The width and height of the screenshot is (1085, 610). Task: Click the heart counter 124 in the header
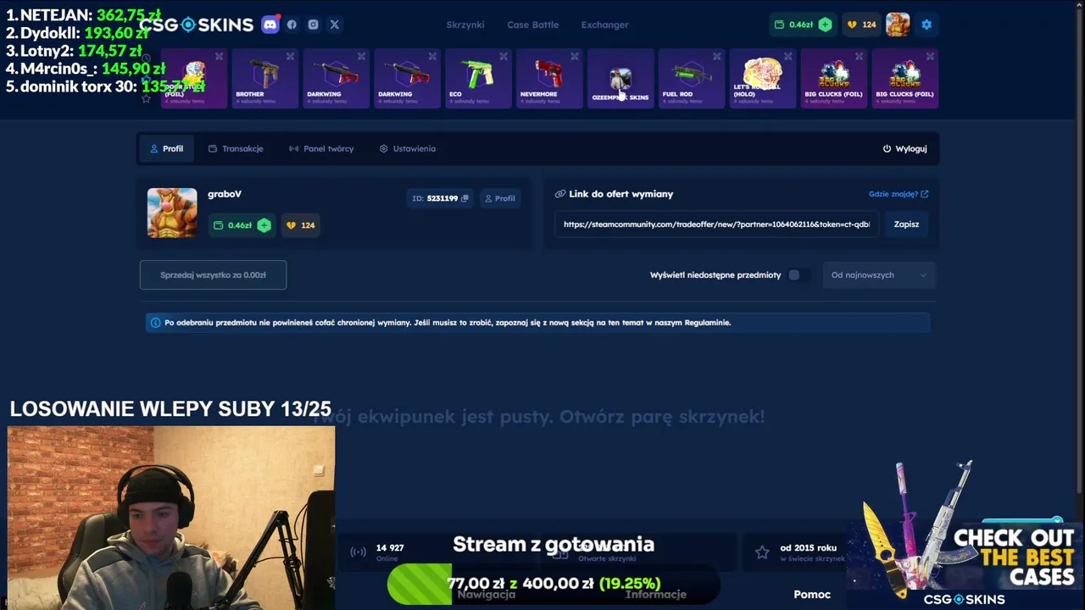coord(861,25)
